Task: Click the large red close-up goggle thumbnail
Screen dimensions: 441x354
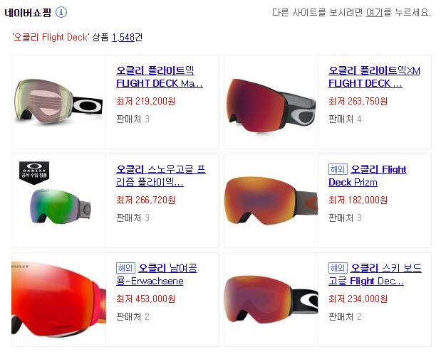Action: coord(58,299)
